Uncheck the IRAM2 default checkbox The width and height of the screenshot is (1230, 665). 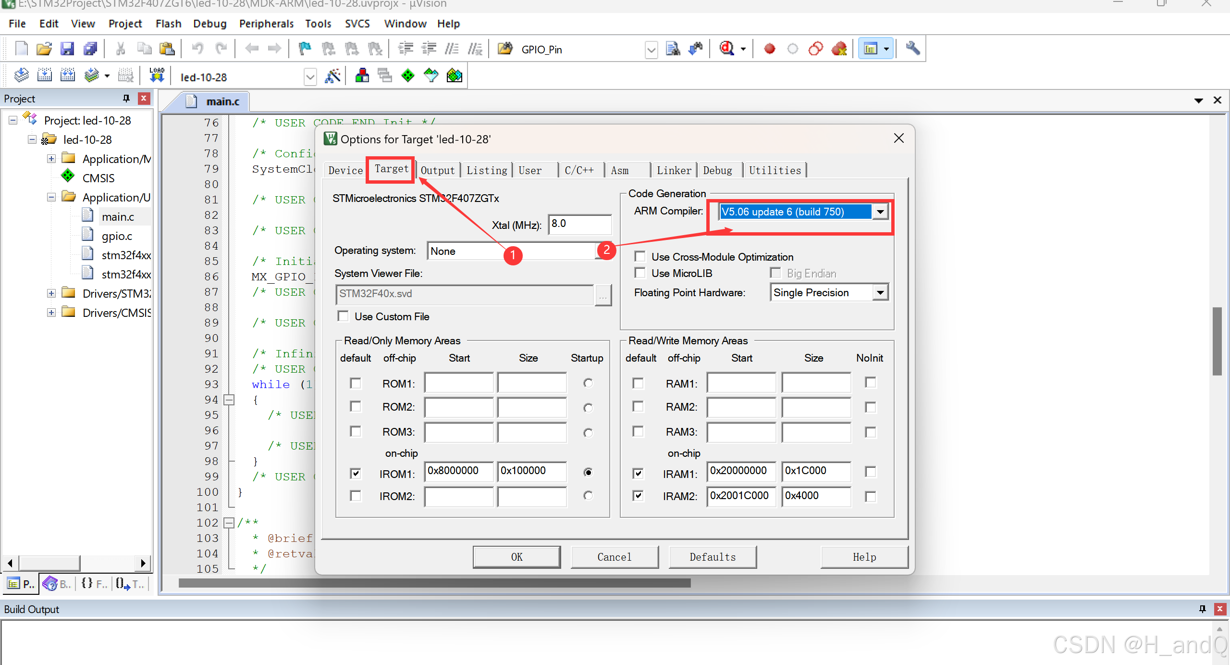(x=638, y=495)
